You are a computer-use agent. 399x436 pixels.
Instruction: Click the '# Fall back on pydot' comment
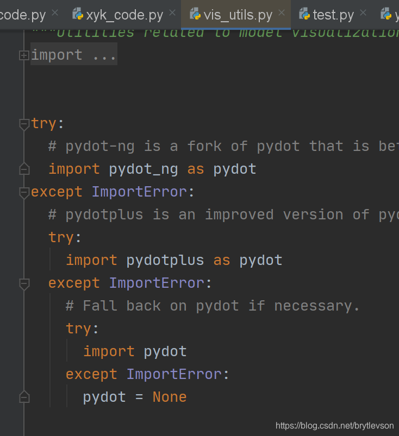tap(213, 306)
